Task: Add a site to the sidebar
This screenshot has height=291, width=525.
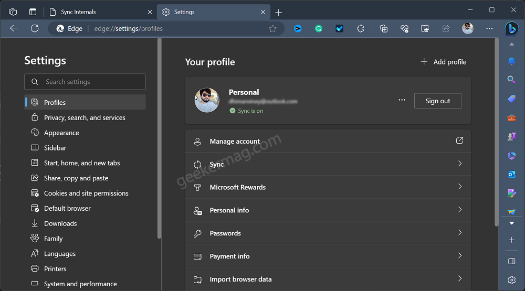Action: [511, 240]
